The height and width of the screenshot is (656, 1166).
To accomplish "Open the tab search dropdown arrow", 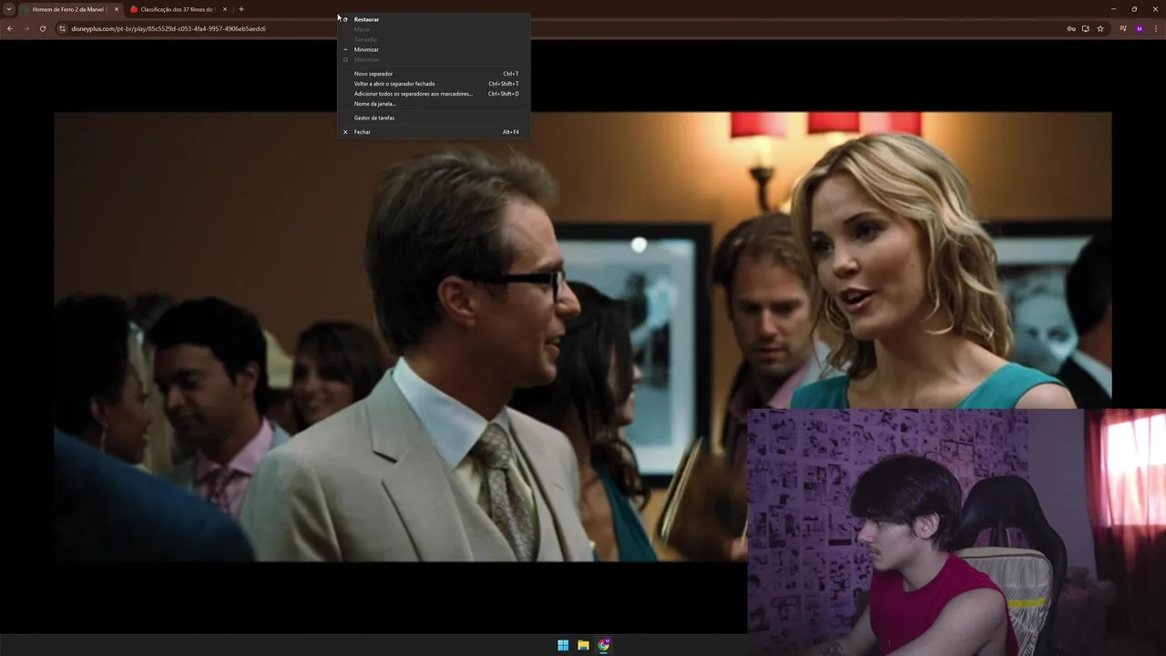I will pyautogui.click(x=9, y=9).
